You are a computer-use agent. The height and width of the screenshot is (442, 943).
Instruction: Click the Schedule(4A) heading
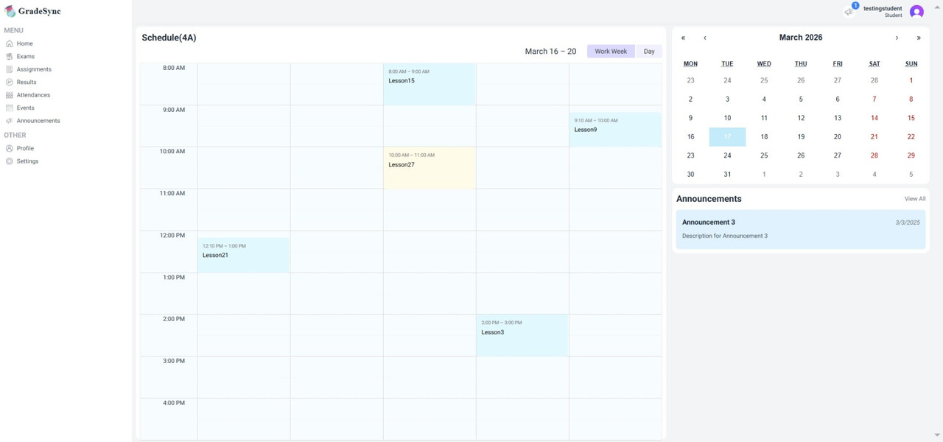[x=169, y=38]
